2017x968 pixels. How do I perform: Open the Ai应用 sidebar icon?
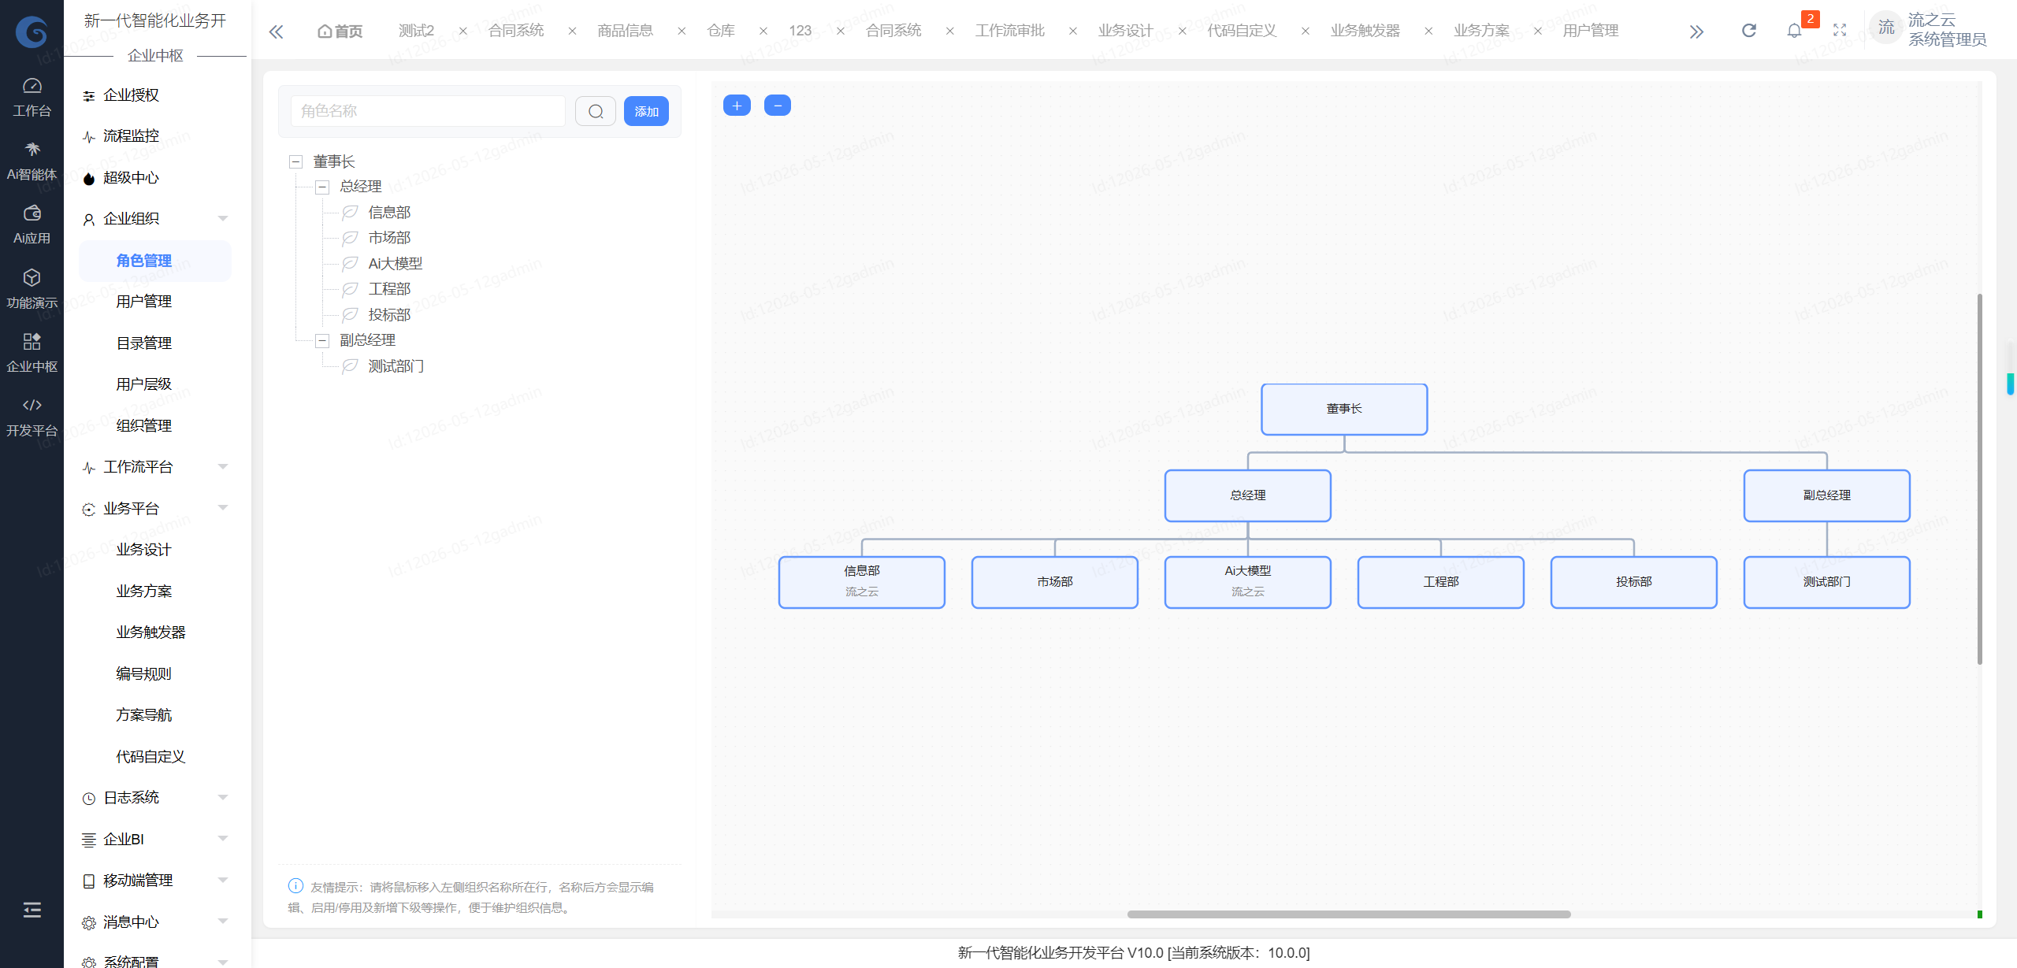pos(32,224)
